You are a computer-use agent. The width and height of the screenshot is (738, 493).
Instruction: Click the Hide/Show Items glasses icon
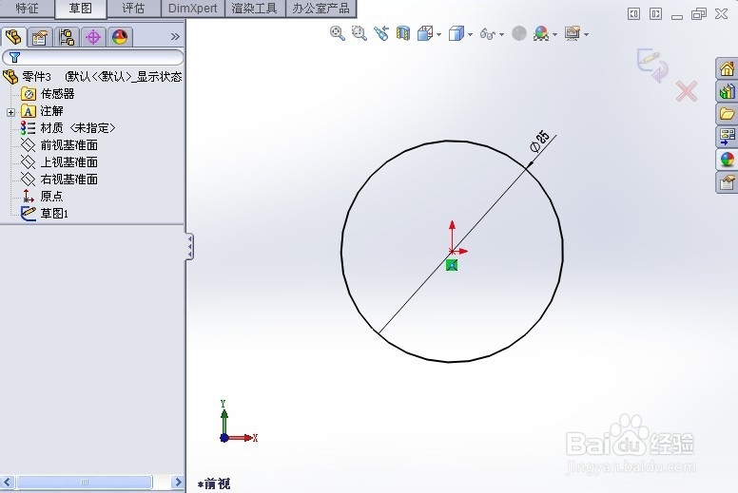click(x=488, y=34)
